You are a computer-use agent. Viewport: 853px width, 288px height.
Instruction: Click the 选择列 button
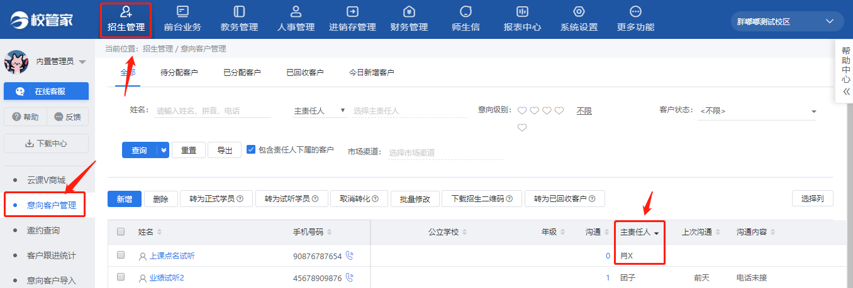pos(812,199)
